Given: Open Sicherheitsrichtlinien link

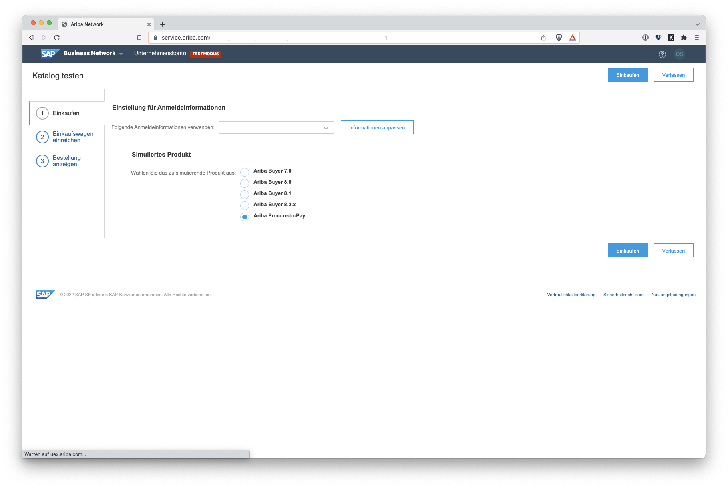Looking at the screenshot, I should point(623,295).
